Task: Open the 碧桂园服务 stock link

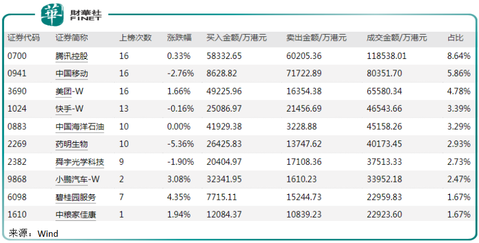Action: (75, 197)
